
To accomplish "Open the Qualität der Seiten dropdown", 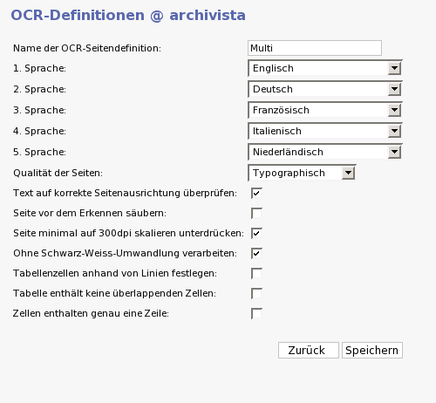I will [302, 173].
